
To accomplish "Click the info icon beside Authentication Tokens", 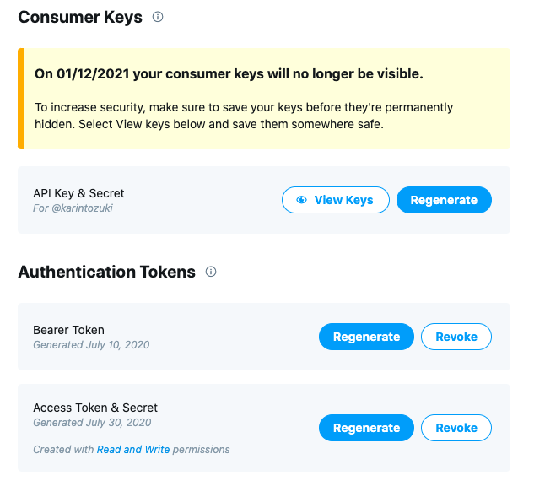I will point(211,272).
